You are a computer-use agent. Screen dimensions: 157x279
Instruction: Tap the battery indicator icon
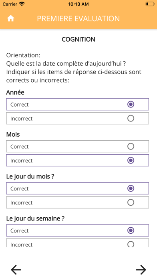click(x=150, y=4)
